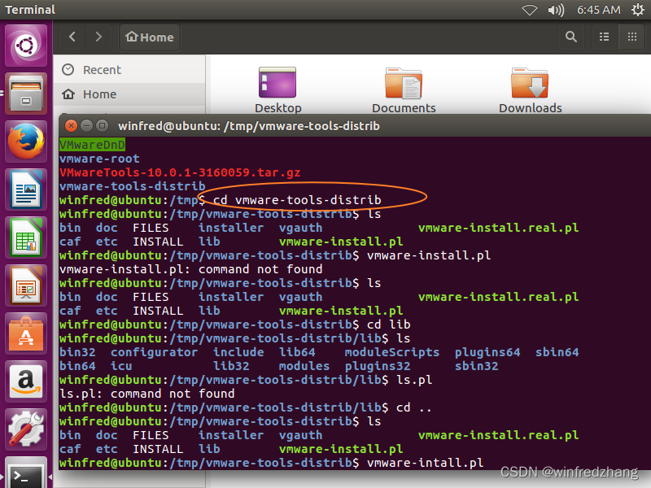This screenshot has height=488, width=651.
Task: Close the terminal window
Action: click(72, 126)
